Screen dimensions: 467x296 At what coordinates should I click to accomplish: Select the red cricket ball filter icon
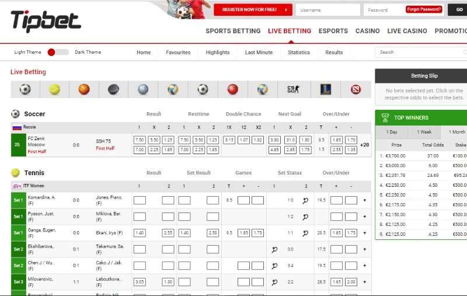coord(232,89)
